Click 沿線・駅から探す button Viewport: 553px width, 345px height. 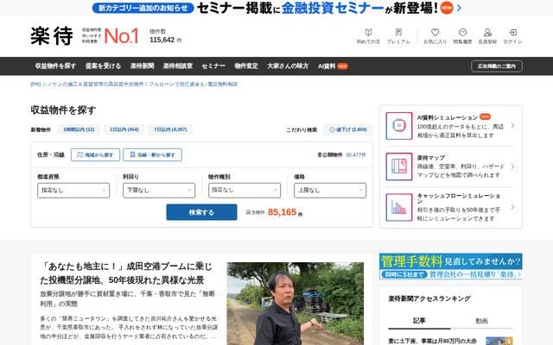tap(152, 155)
